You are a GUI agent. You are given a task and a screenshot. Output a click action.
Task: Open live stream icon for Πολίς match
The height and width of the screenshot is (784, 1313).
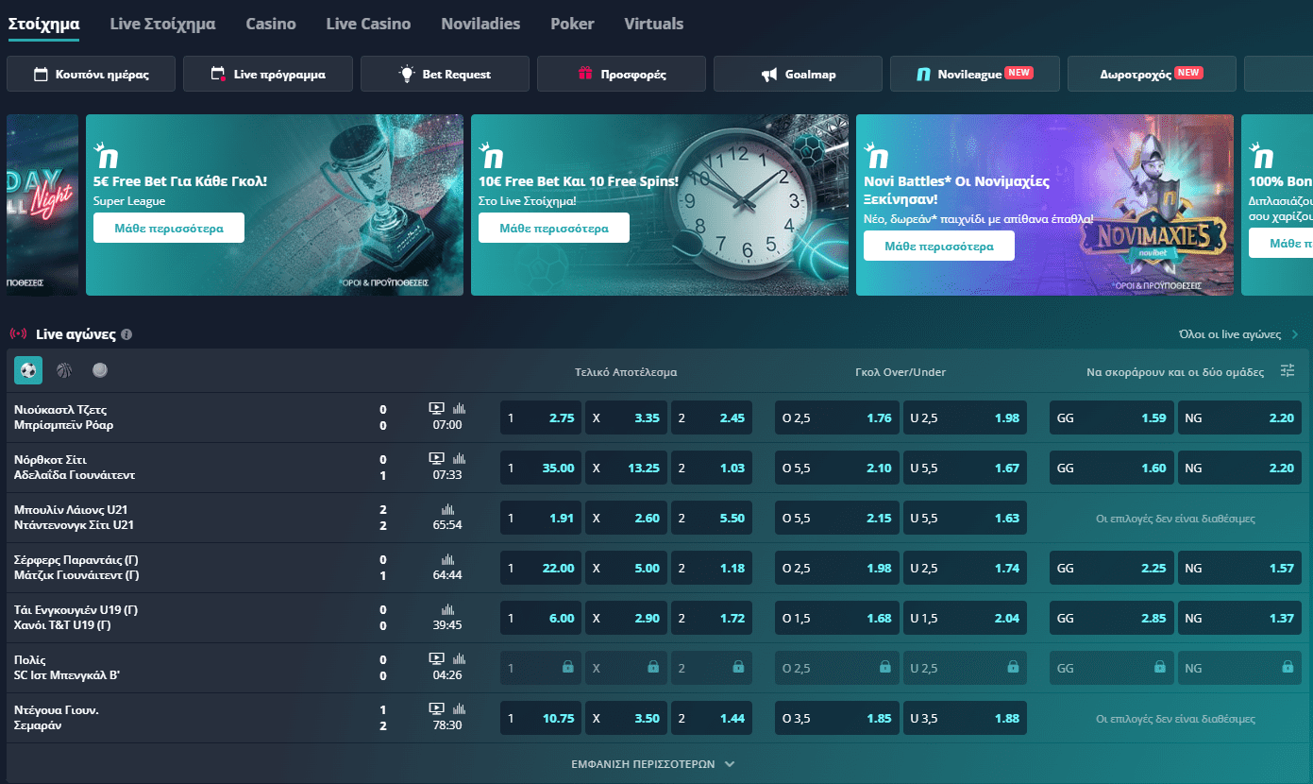(436, 659)
